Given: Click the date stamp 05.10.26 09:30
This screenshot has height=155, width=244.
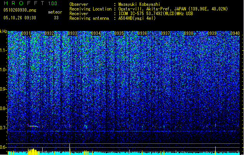Looking at the screenshot, I should 20,18.
